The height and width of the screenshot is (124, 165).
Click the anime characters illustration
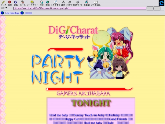pyautogui.click(x=110, y=53)
